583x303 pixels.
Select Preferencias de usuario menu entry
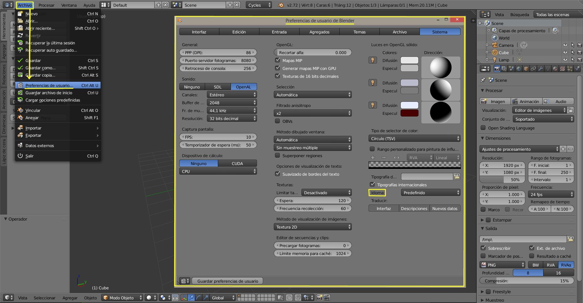tap(58, 85)
